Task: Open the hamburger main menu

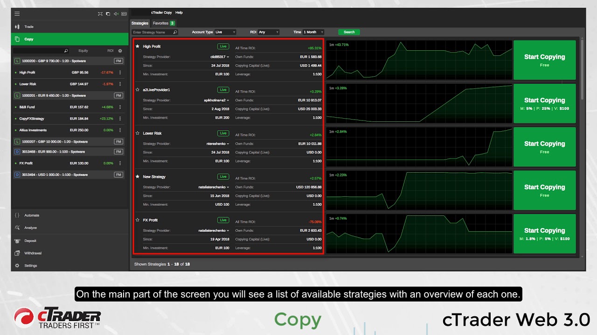Action: (x=17, y=13)
